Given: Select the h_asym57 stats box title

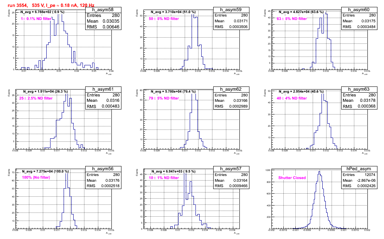Looking at the screenshot, I should 231,169.
